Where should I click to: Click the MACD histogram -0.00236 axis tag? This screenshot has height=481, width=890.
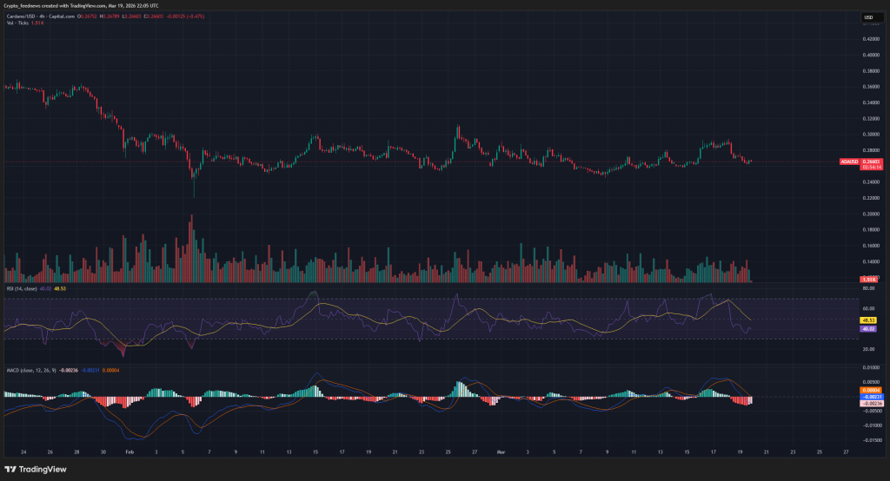[871, 403]
